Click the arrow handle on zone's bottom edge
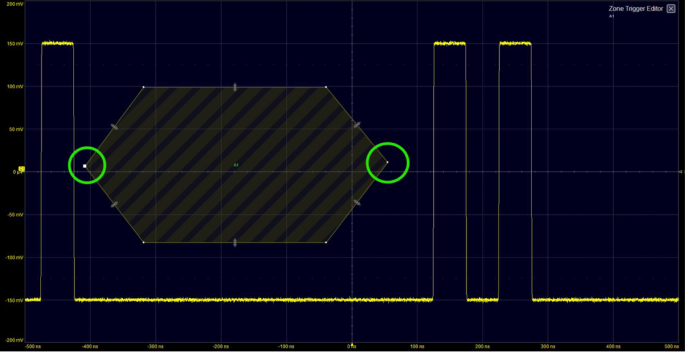Viewport: 685px width, 352px height. [235, 242]
